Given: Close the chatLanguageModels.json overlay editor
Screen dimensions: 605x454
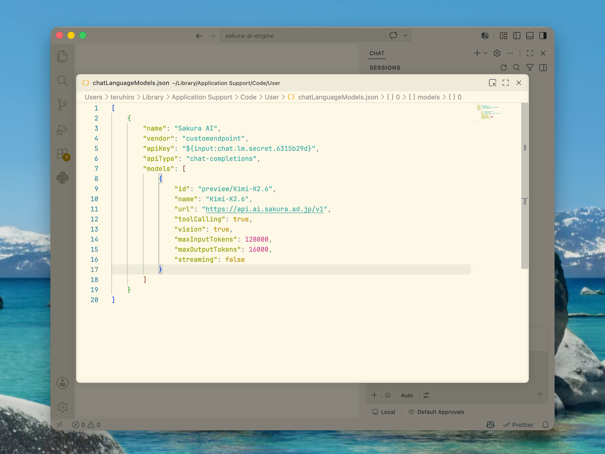Looking at the screenshot, I should coord(519,83).
